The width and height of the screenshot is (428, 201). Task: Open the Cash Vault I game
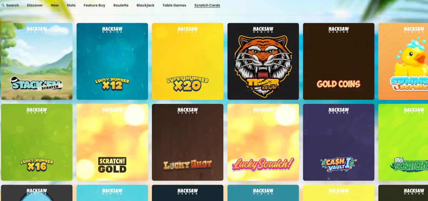pyautogui.click(x=339, y=142)
